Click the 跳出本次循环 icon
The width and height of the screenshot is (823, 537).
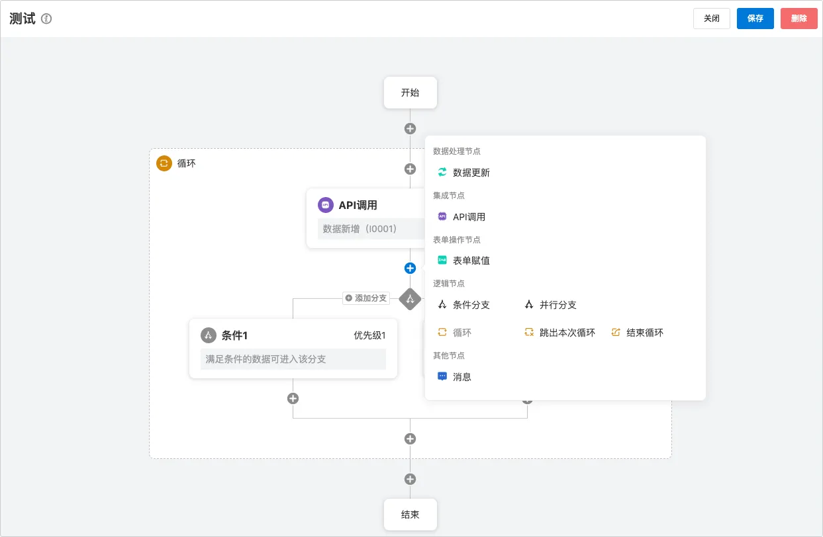[529, 333]
